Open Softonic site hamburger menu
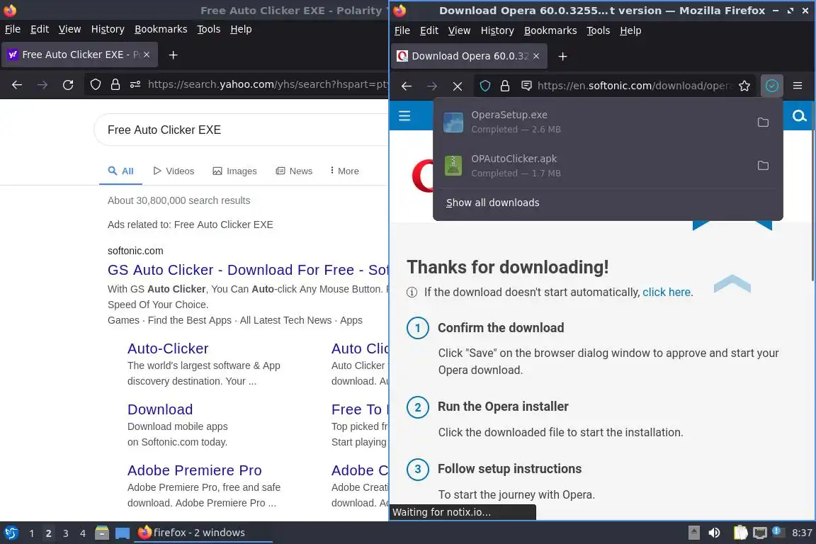The width and height of the screenshot is (816, 544). [404, 115]
